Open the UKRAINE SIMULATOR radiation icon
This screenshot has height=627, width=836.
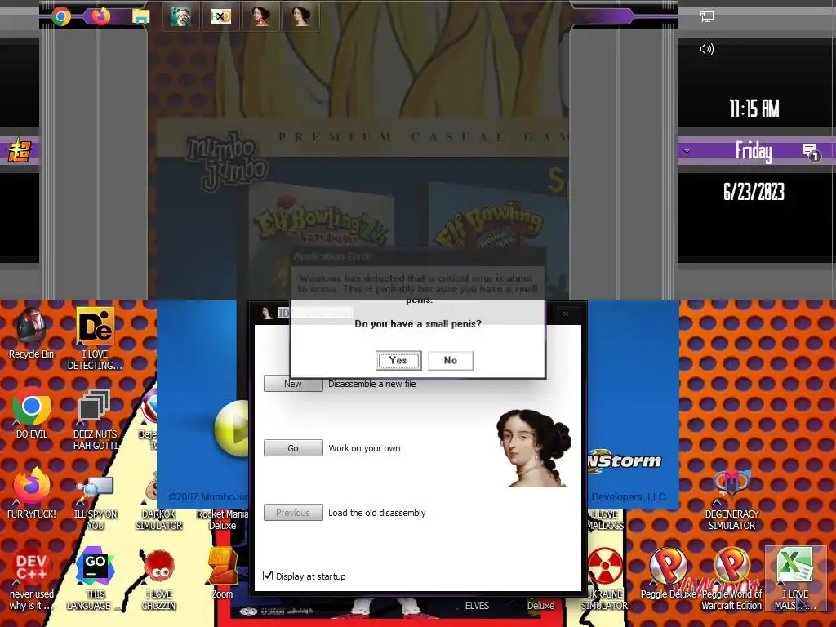coord(605,579)
